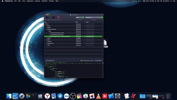Open the File menu
The width and height of the screenshot is (177, 100).
[x=15, y=1]
